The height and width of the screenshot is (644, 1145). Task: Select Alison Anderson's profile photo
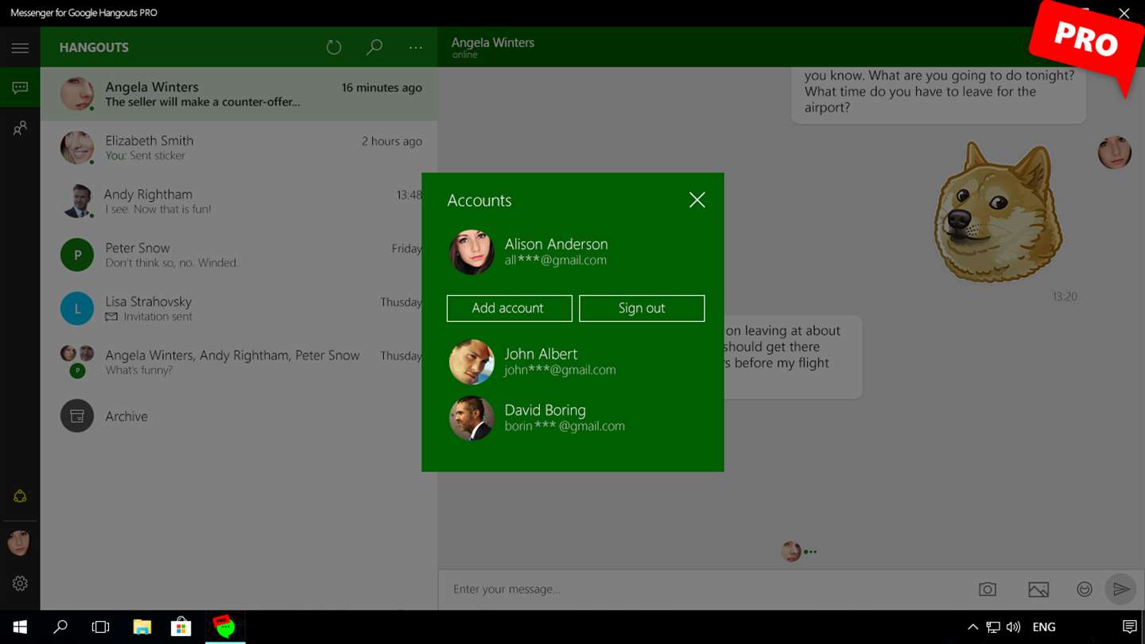472,252
